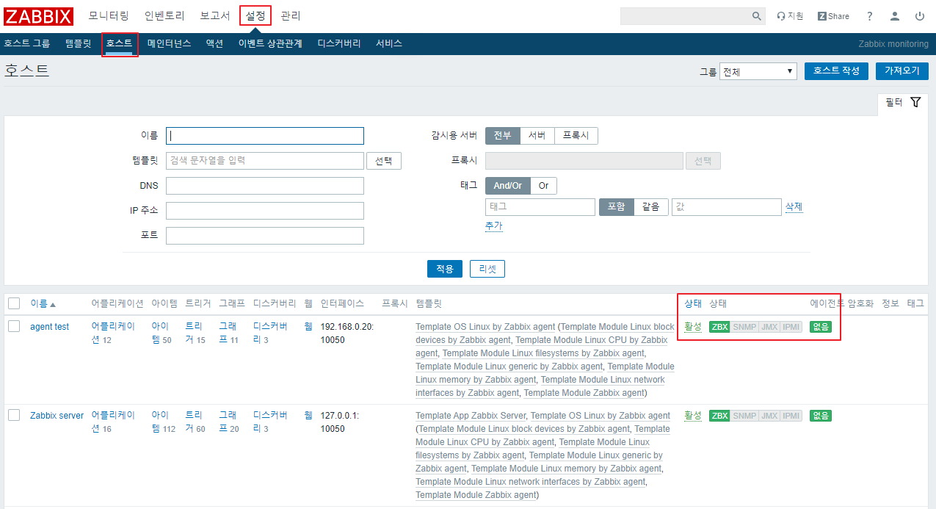Click the 템플릿 search input field
Screen dimensions: 936x509
coord(265,161)
